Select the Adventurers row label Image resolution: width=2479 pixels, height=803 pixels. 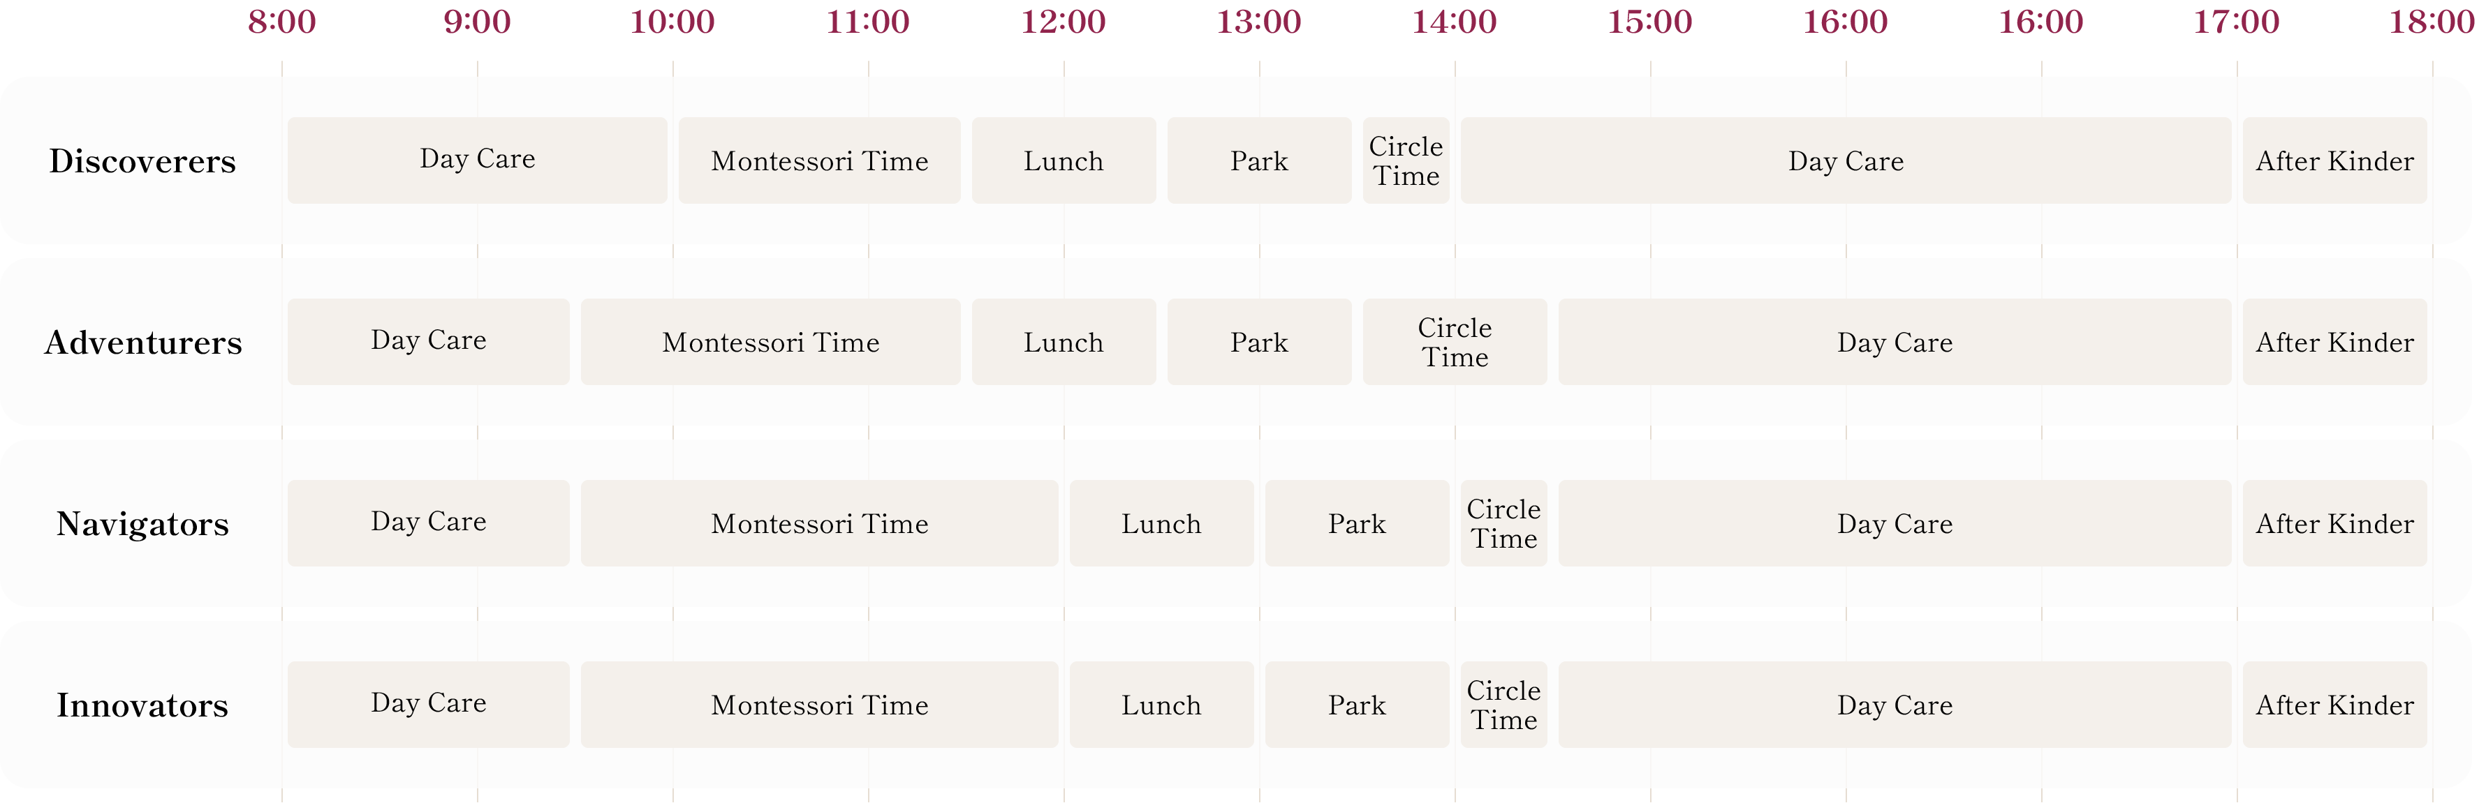[142, 343]
